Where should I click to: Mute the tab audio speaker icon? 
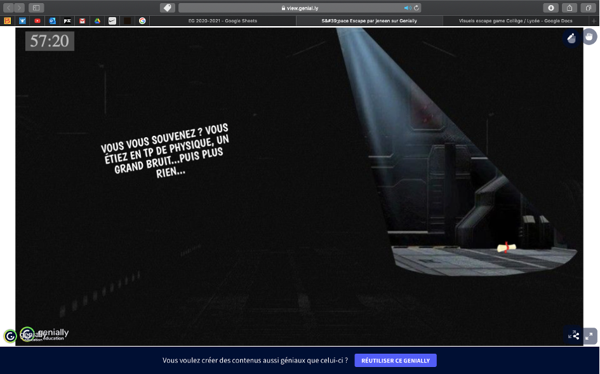click(407, 8)
